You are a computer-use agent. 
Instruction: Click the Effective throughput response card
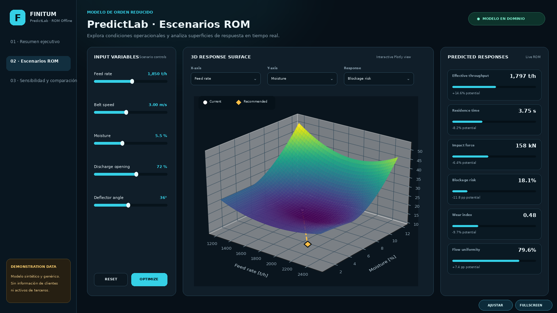[494, 85]
